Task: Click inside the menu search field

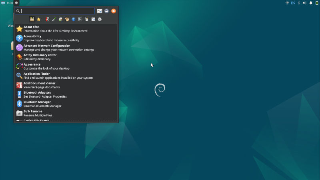Action: click(55, 11)
